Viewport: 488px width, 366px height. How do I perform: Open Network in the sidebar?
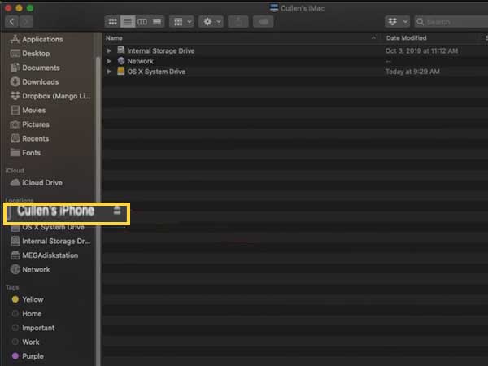tap(30, 269)
